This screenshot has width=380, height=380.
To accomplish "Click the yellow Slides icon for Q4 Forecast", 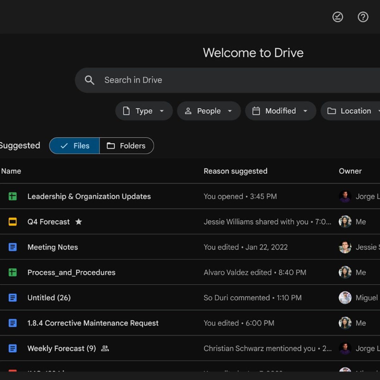I will (x=13, y=222).
